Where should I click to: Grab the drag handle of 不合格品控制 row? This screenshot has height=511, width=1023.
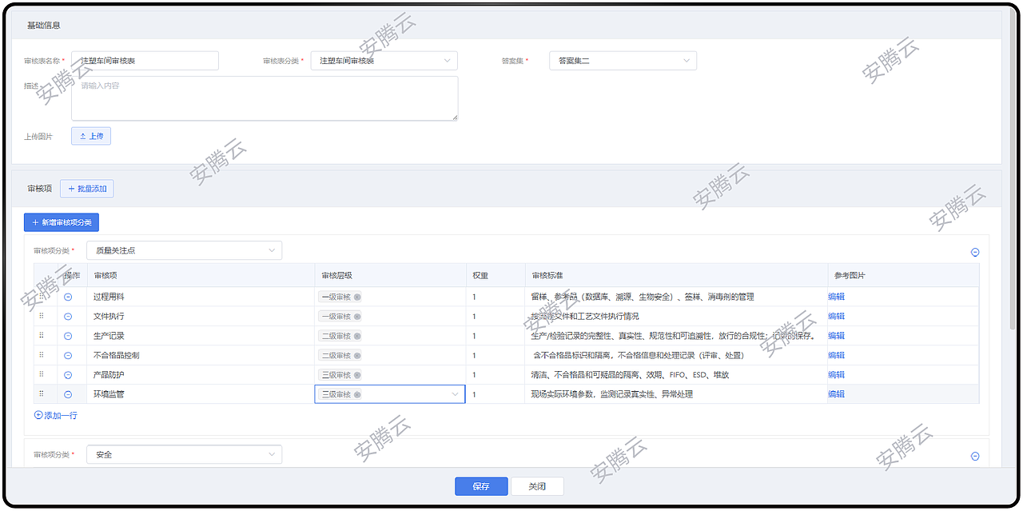tap(42, 355)
